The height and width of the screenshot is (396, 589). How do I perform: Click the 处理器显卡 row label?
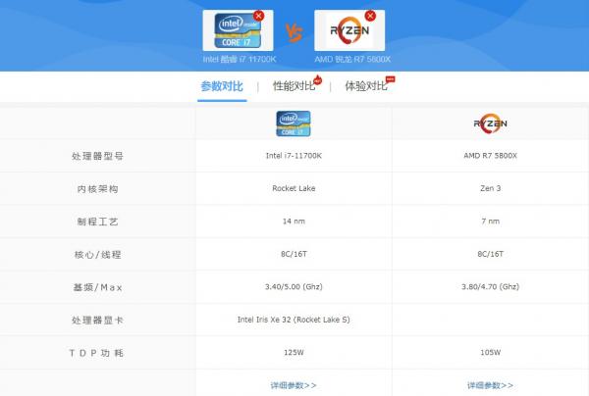click(x=97, y=321)
